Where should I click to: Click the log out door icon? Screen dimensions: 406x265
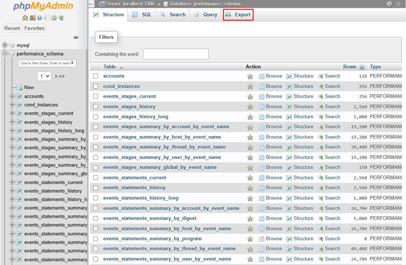tap(33, 18)
